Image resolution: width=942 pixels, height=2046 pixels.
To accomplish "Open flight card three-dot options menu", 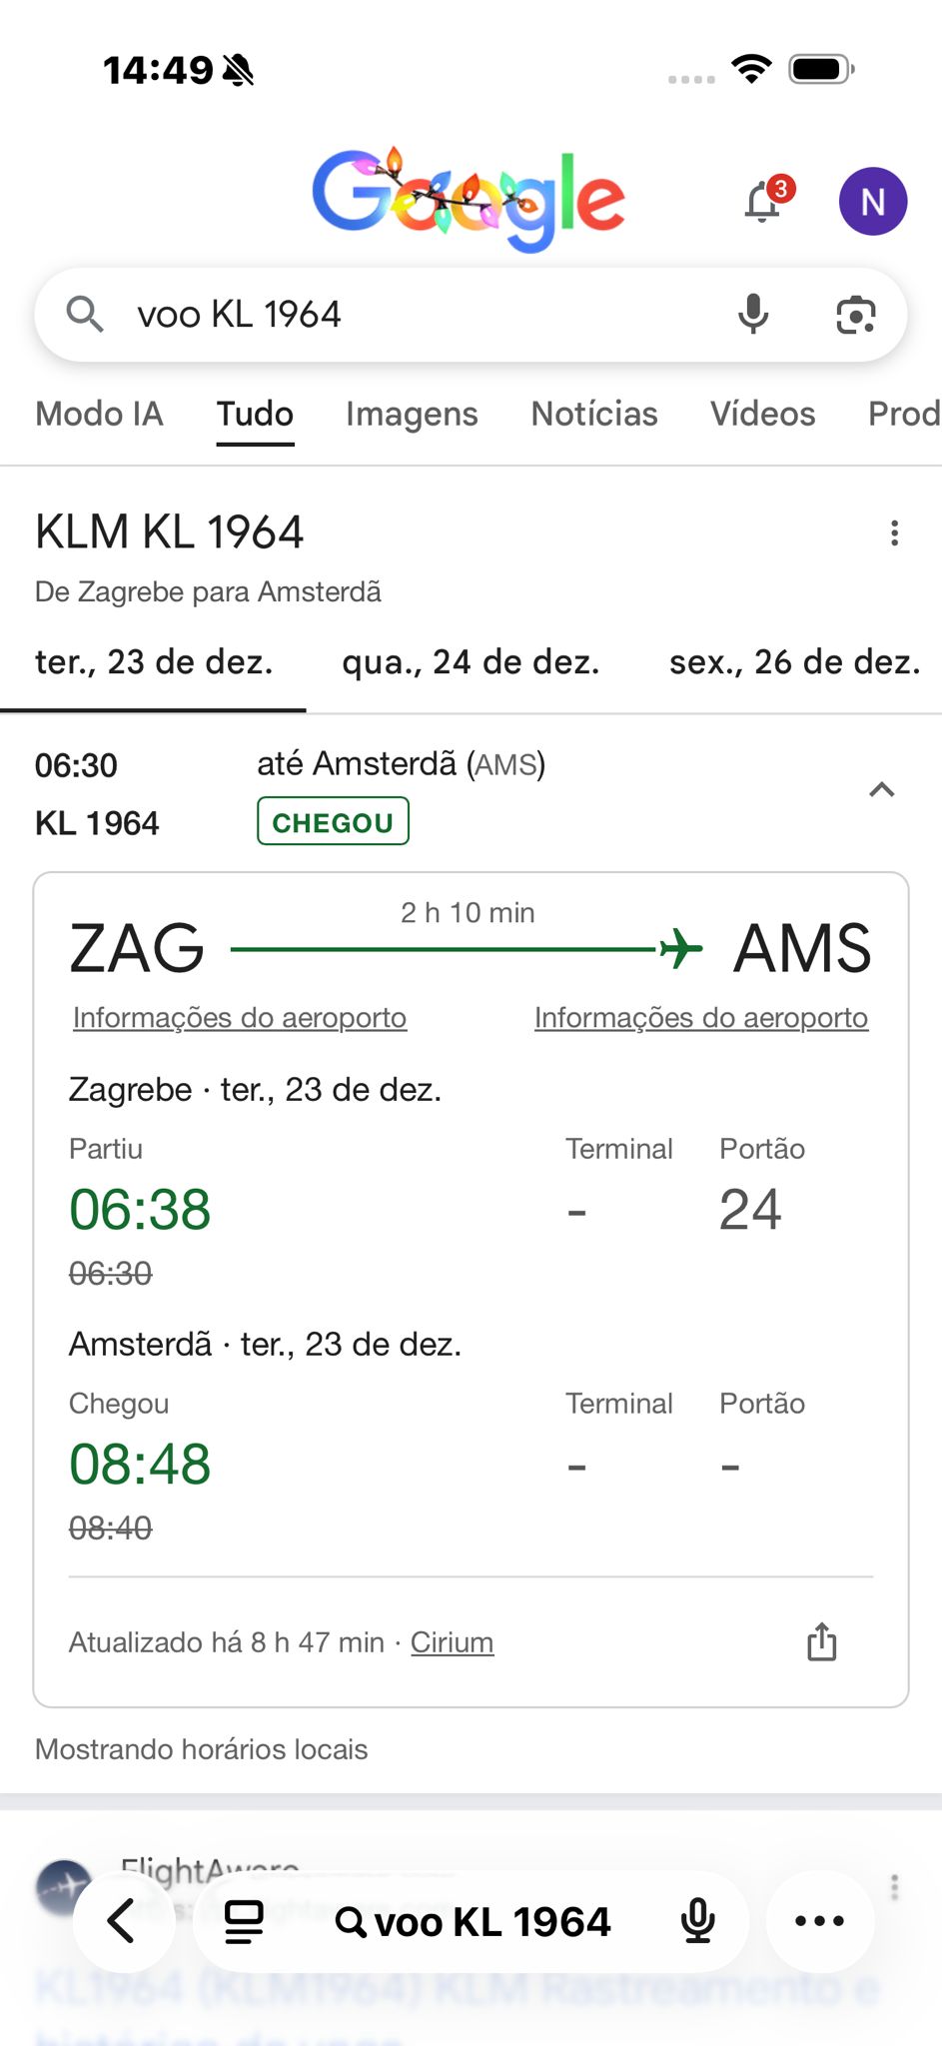I will 894,532.
